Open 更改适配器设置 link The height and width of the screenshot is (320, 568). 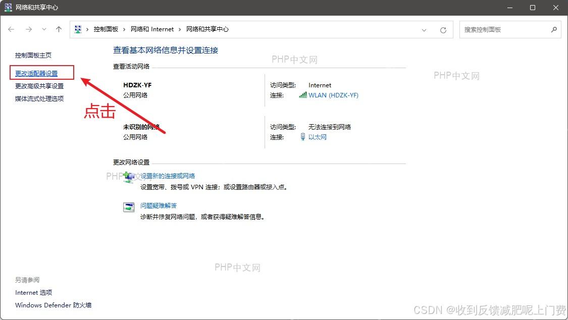pyautogui.click(x=36, y=74)
